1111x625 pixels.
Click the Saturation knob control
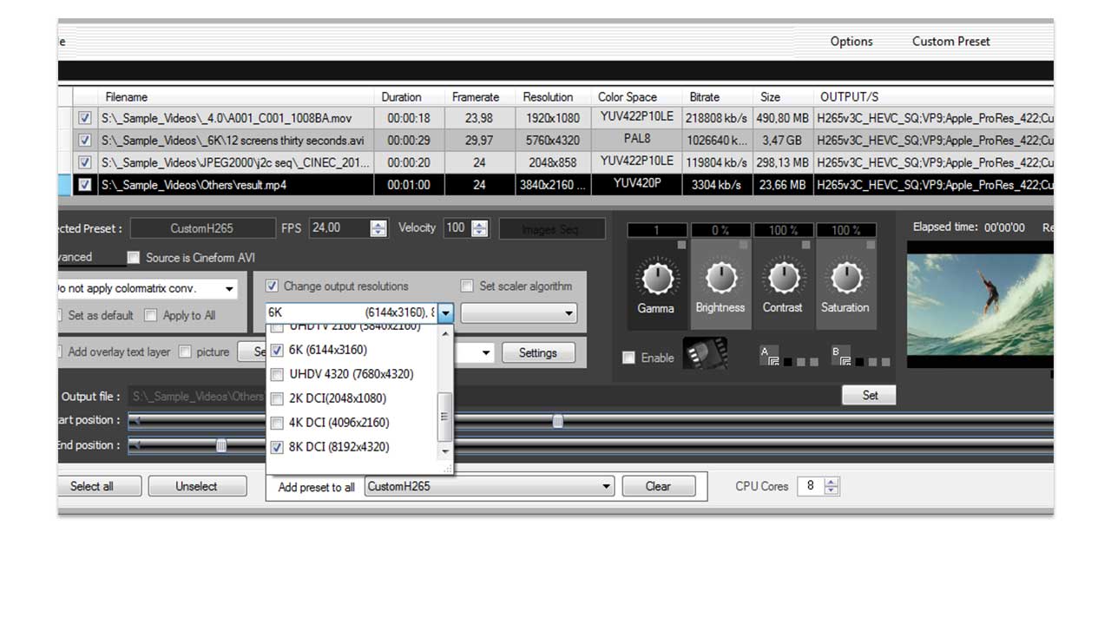tap(845, 279)
